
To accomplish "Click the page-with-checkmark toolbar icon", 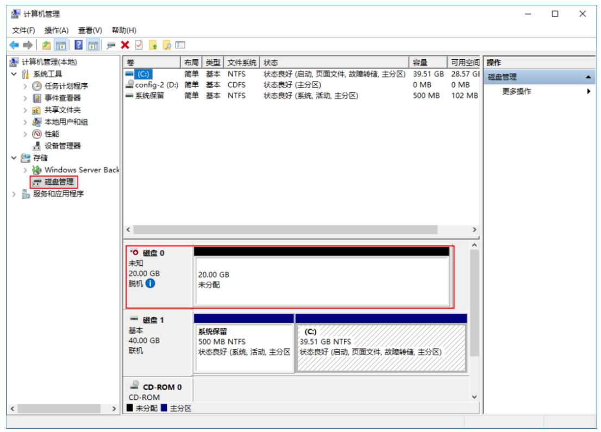I will 139,45.
